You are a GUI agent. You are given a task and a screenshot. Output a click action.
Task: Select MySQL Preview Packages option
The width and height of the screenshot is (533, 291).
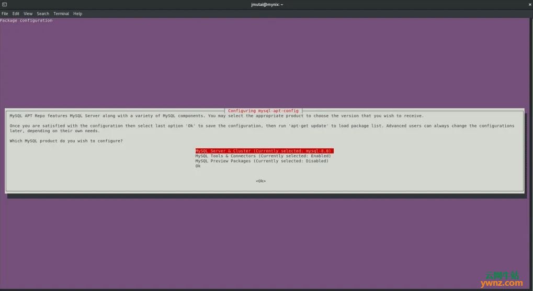click(262, 161)
